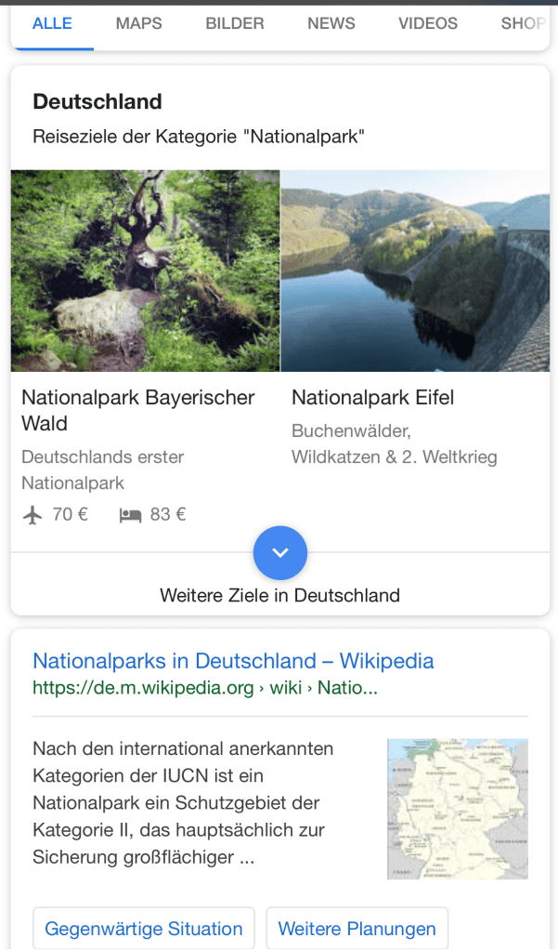
Task: Click the 70 € flight price
Action: 71,514
